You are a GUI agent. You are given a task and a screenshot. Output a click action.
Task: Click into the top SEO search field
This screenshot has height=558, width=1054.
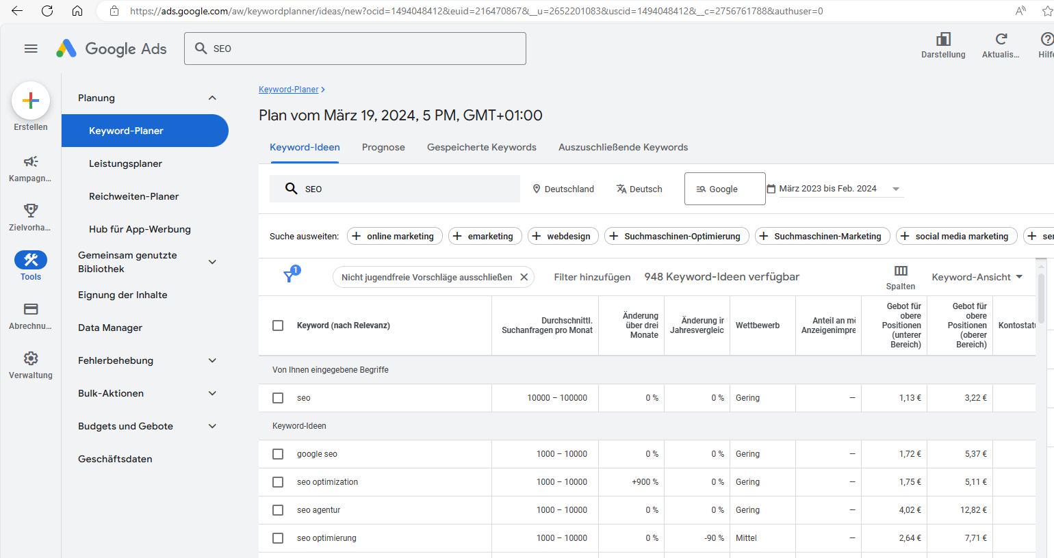pyautogui.click(x=355, y=49)
